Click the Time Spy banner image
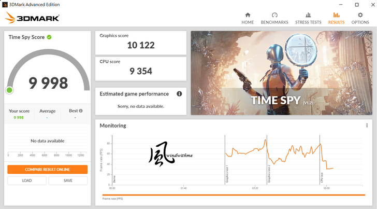This screenshot has height=209, width=377. (281, 73)
